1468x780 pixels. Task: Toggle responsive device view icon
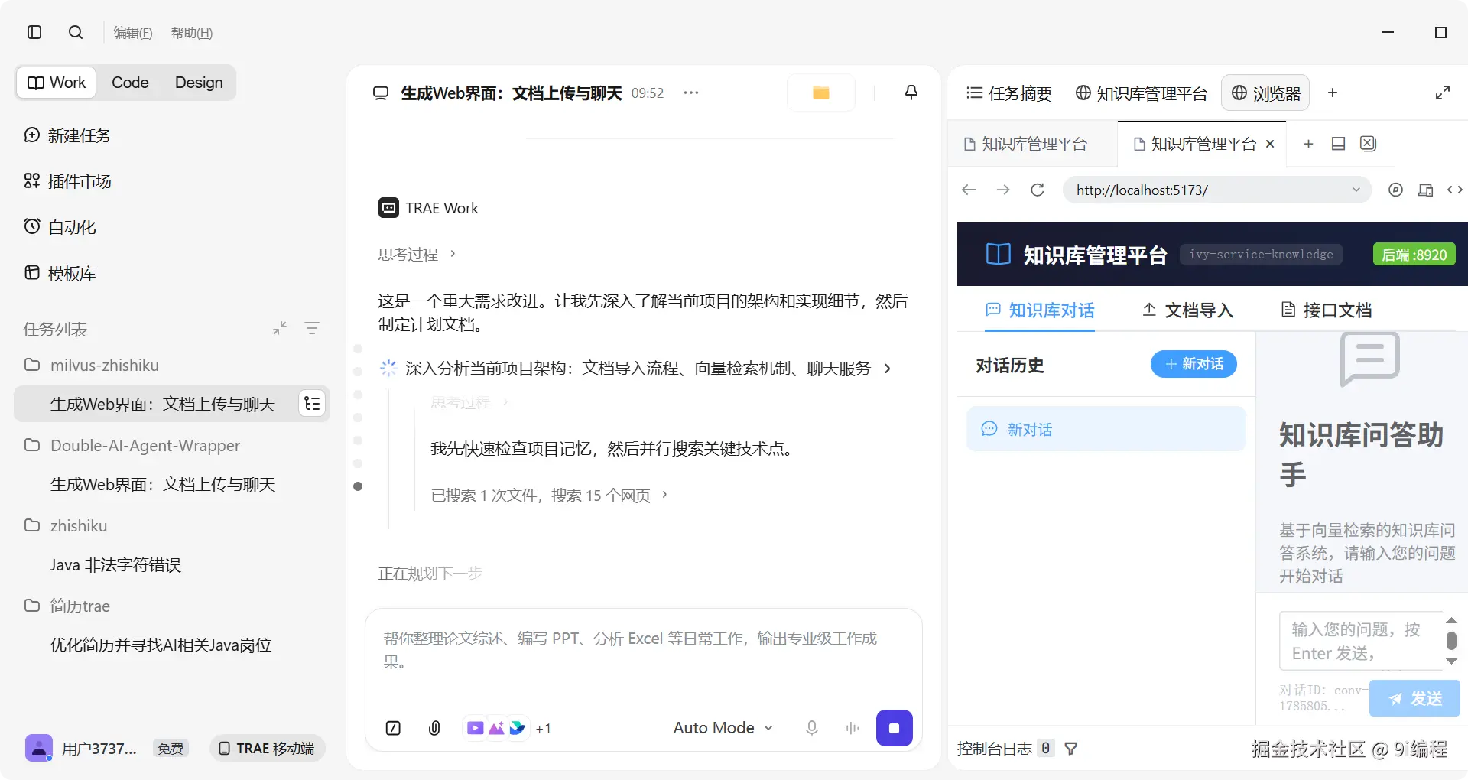tap(1425, 190)
